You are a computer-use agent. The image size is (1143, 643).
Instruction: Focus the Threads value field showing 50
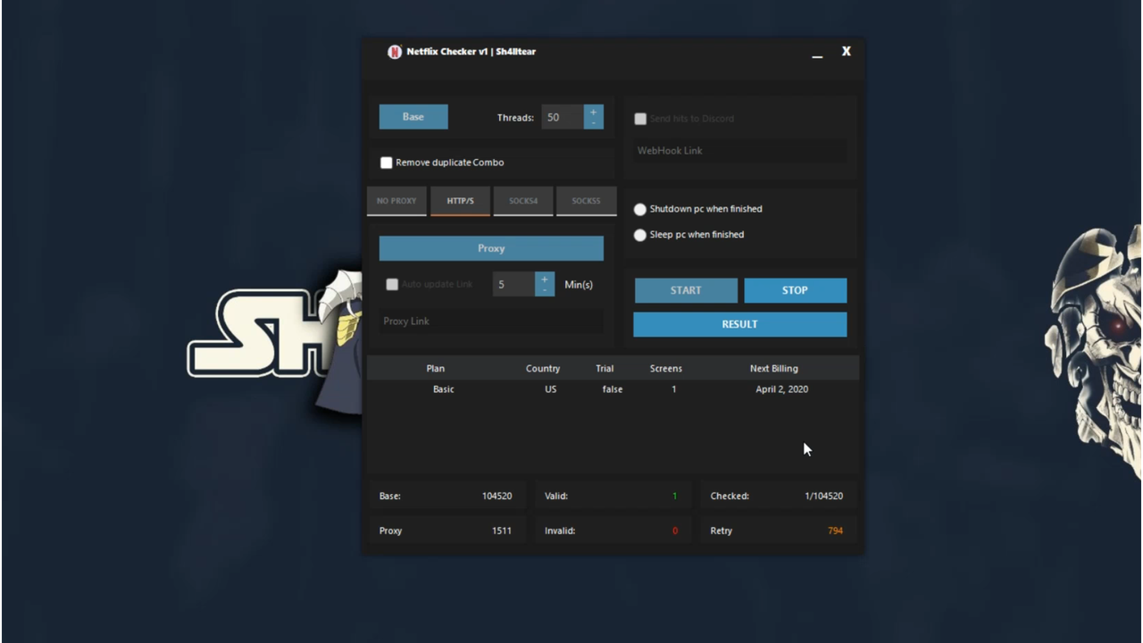coord(563,117)
